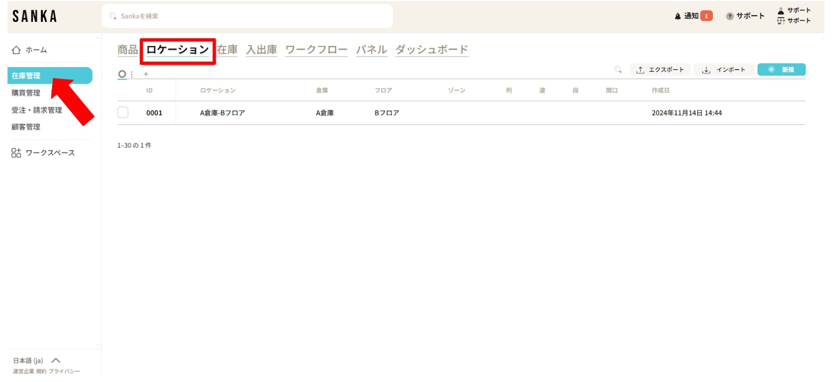Select the circle view icon above table
832x382 pixels.
point(122,74)
